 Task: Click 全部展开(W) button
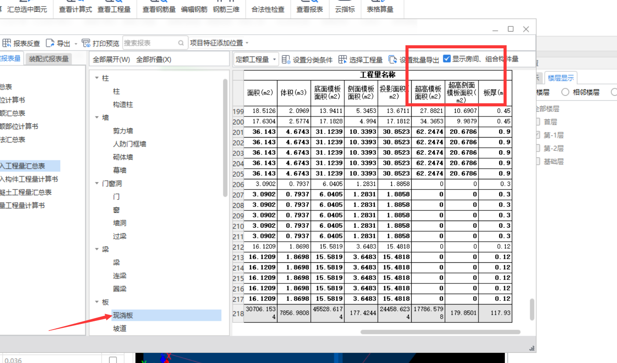pos(112,59)
